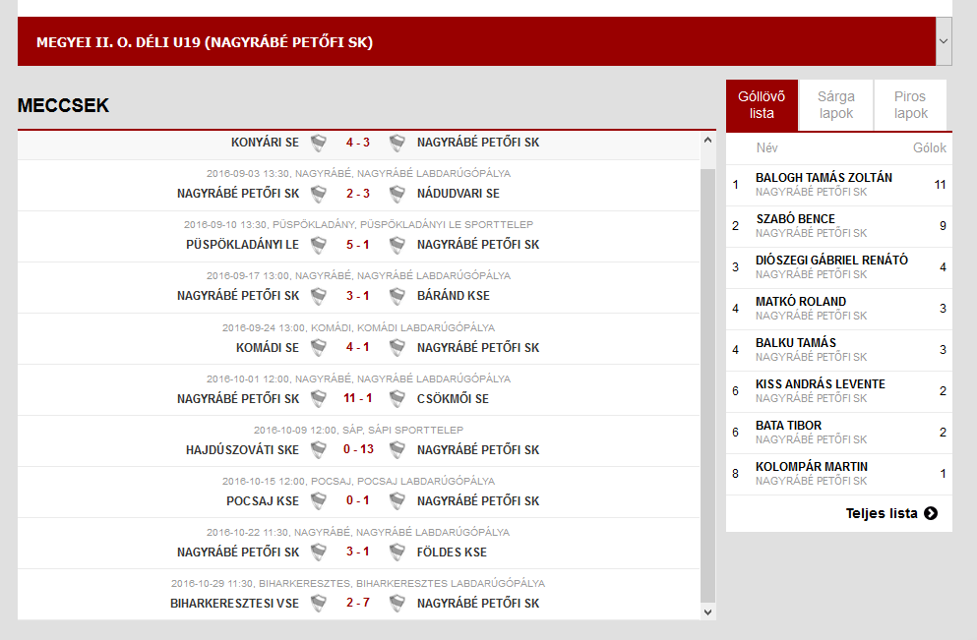Click Püspökladányi LE team crest icon
Viewport: 977px width, 640px height.
pos(319,245)
